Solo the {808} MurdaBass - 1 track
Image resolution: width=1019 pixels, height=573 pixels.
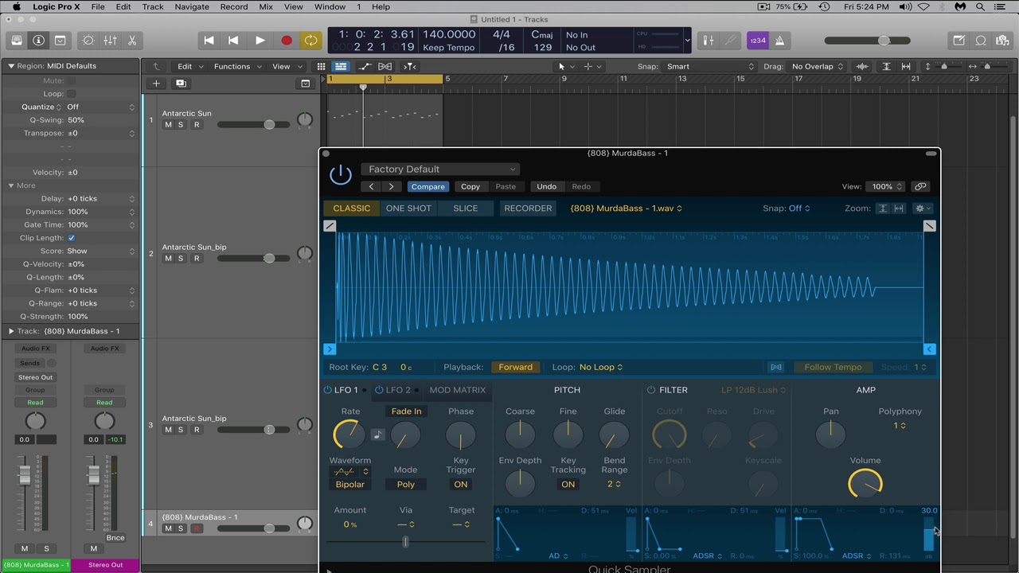181,528
